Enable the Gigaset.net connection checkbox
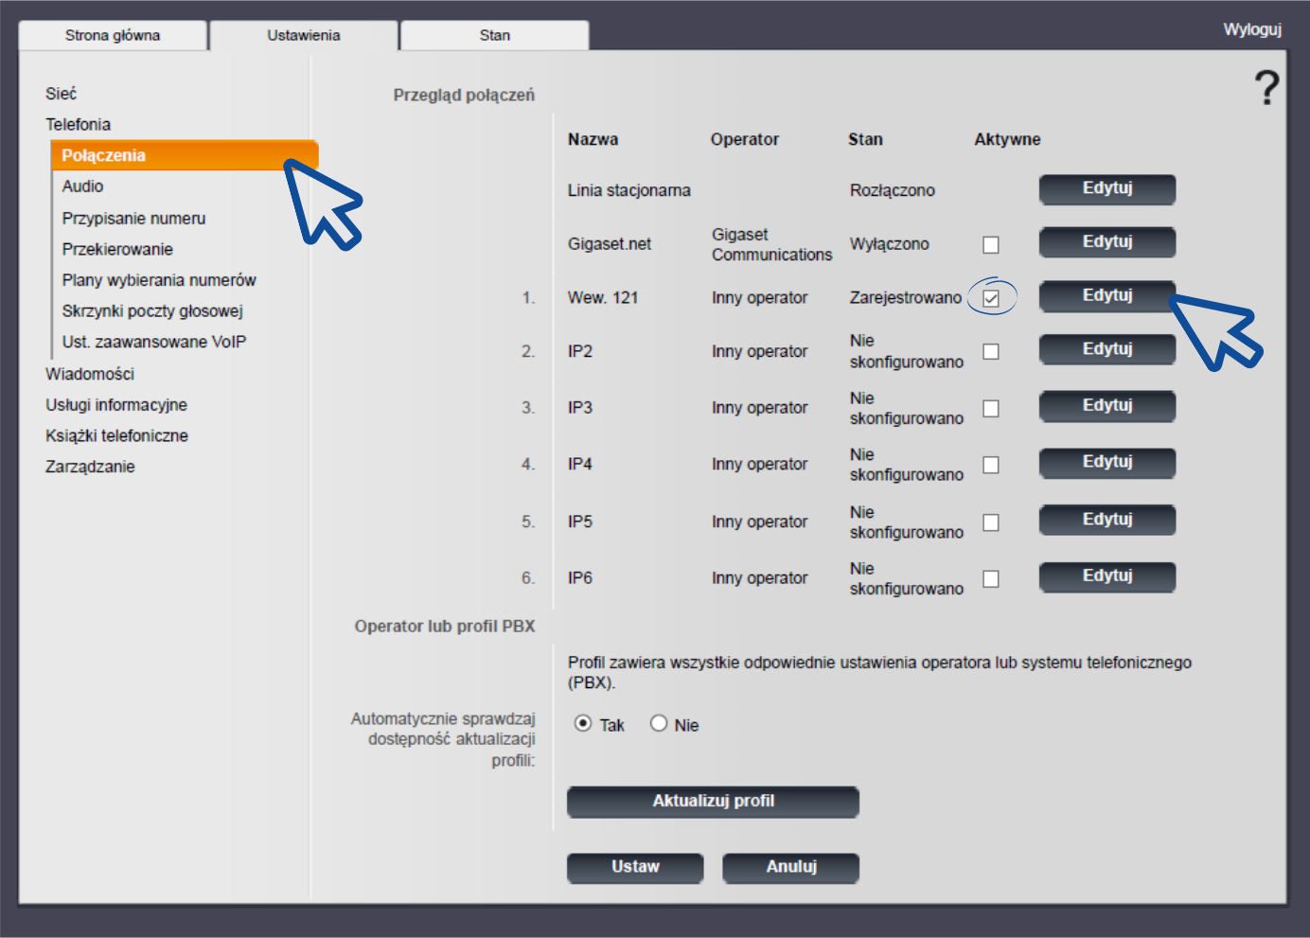This screenshot has width=1310, height=938. [x=991, y=245]
